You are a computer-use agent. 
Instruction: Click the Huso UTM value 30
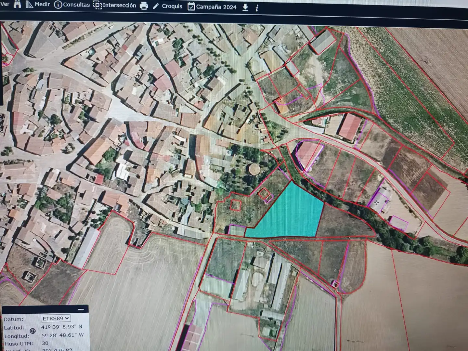pos(45,343)
